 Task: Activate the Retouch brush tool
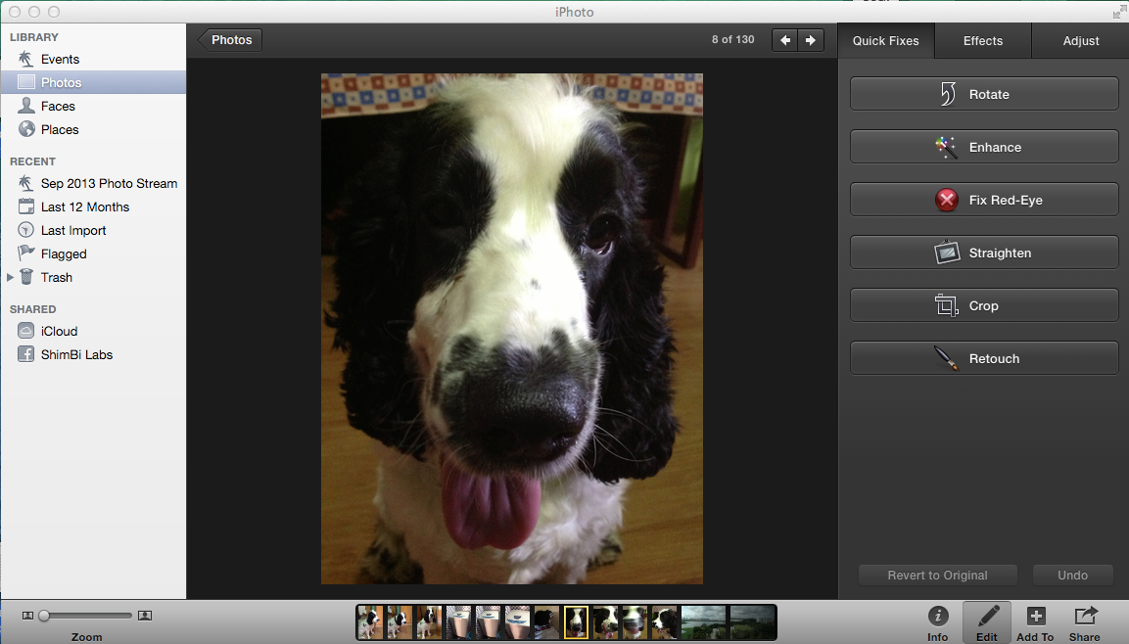[983, 358]
